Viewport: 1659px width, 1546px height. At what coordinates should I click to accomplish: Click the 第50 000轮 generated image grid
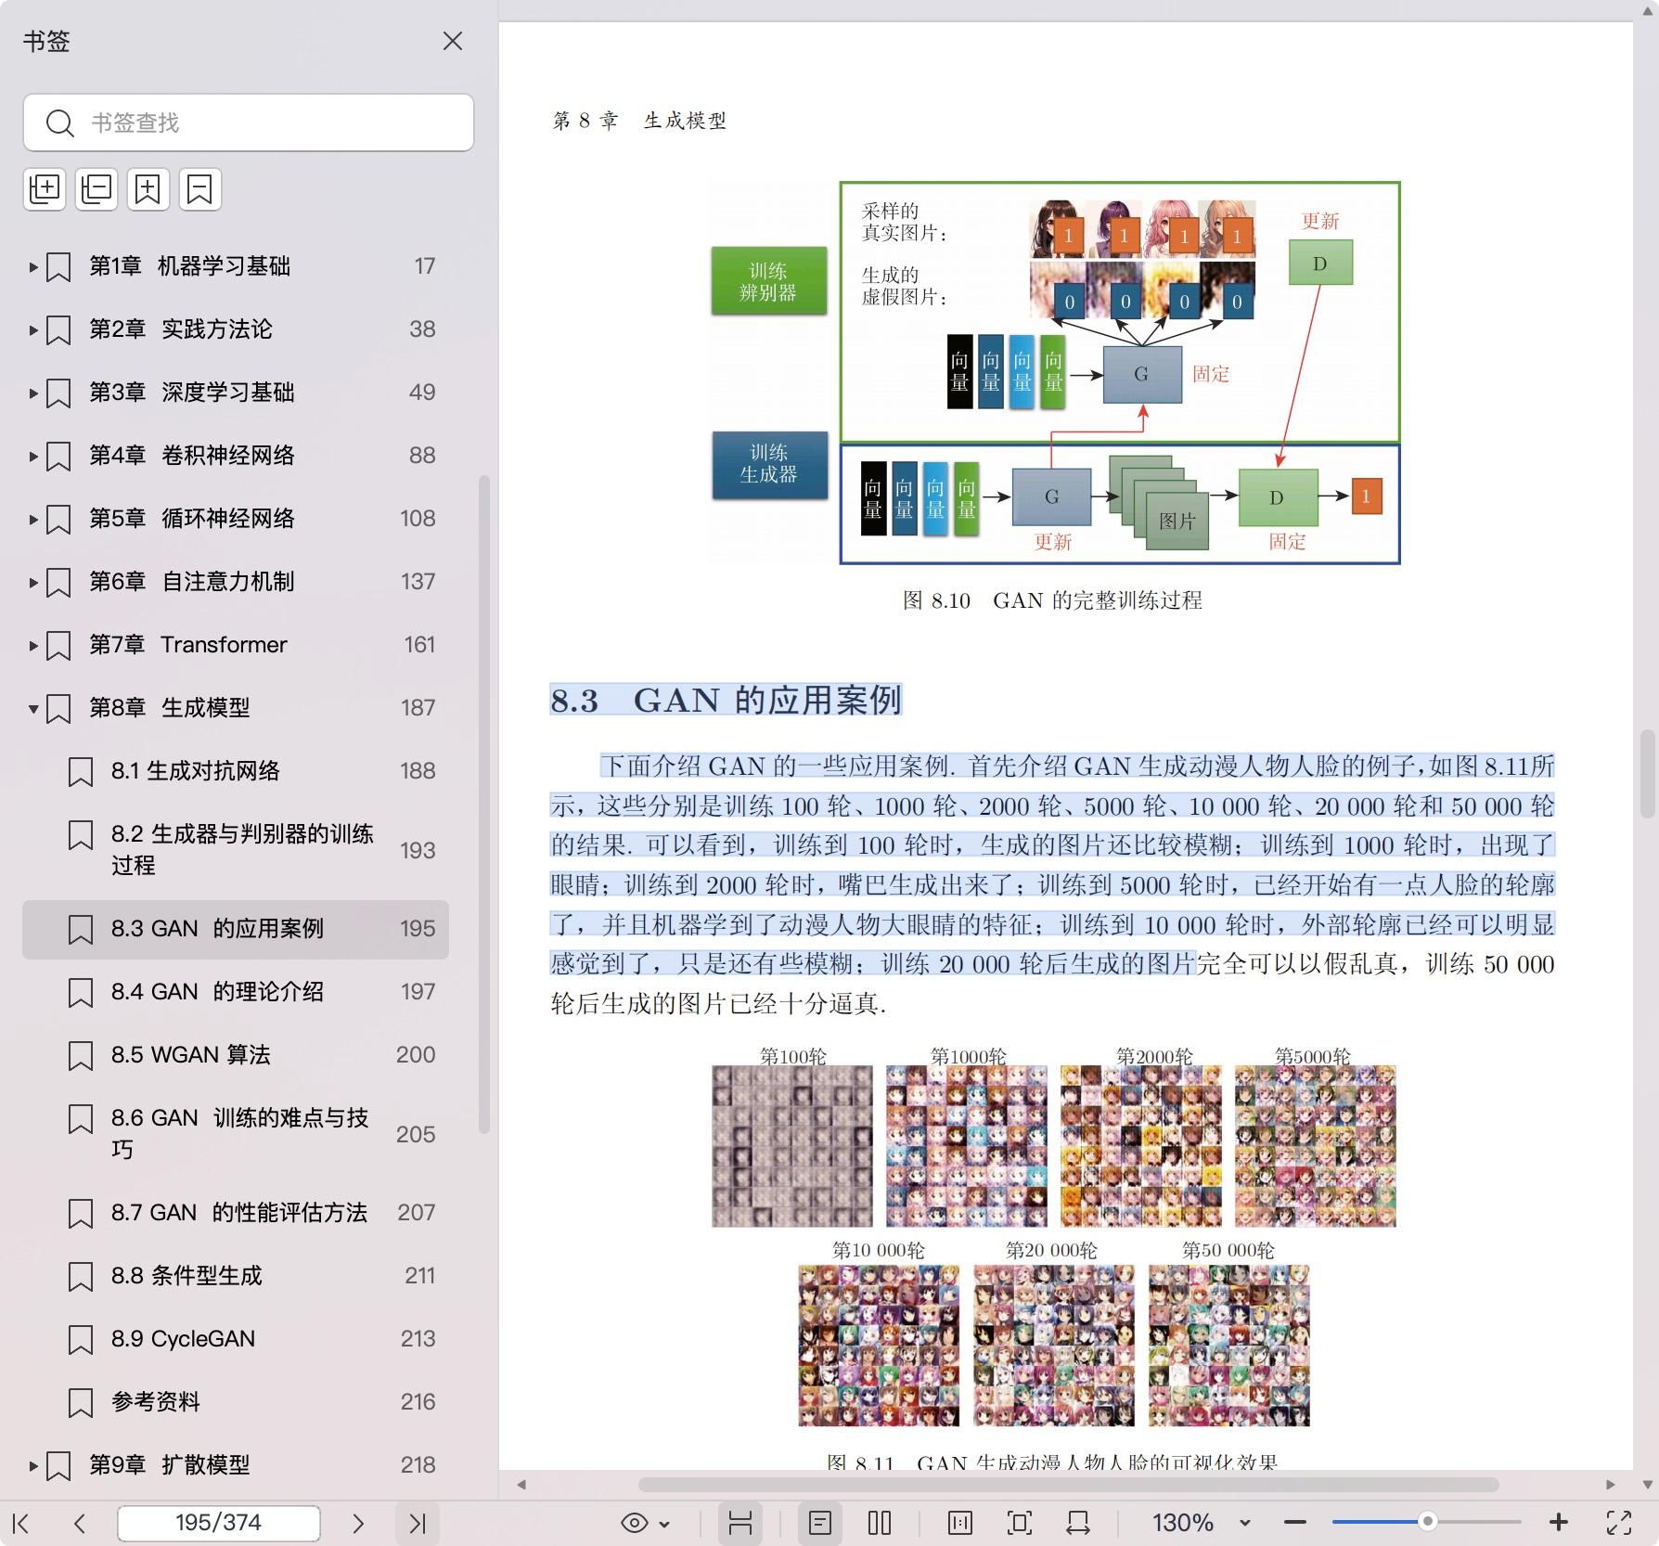click(1228, 1345)
